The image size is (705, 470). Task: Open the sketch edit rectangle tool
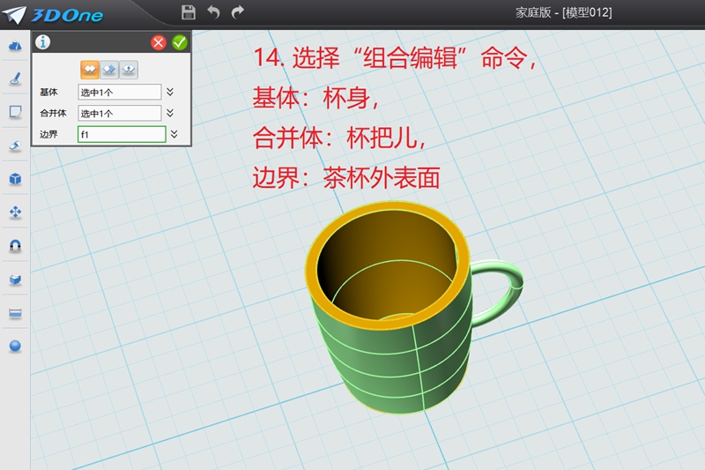pos(15,111)
